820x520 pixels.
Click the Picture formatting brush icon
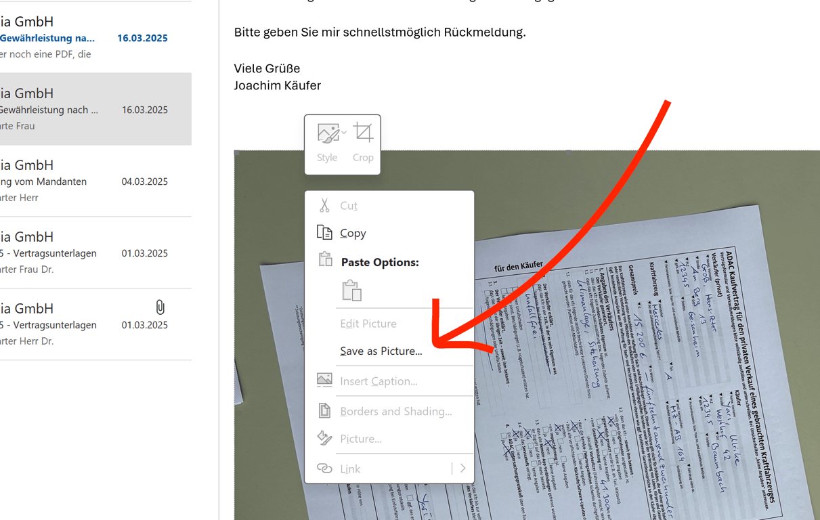coord(324,439)
